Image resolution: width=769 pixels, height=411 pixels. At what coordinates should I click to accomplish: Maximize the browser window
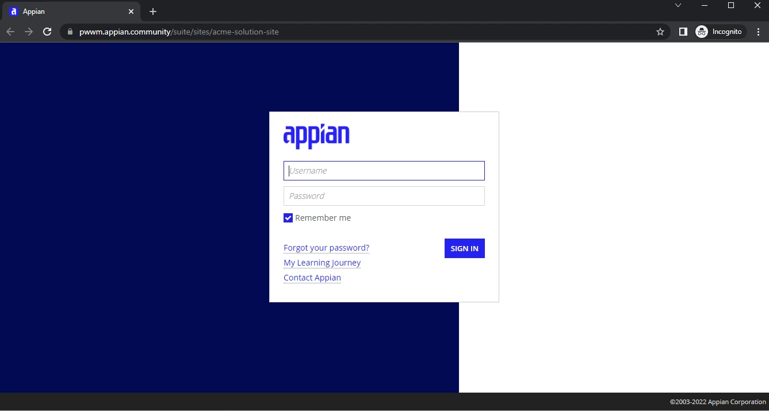[x=731, y=5]
